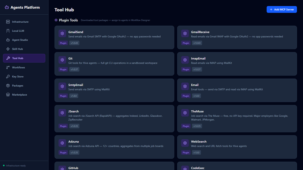The image size is (303, 170).
Task: Click the Agents Platform robot logo icon
Action: click(x=7, y=7)
